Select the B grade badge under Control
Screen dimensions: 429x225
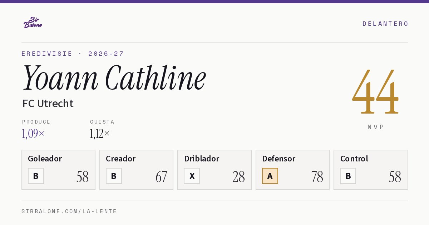pos(348,176)
